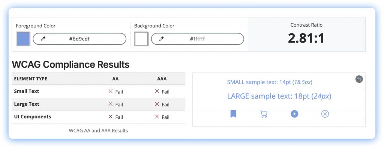The height and width of the screenshot is (148, 384).
Task: Swap colors using the gray arrows icon
Action: coord(359,79)
